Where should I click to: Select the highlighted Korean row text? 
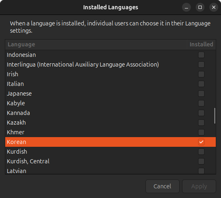click(16, 142)
